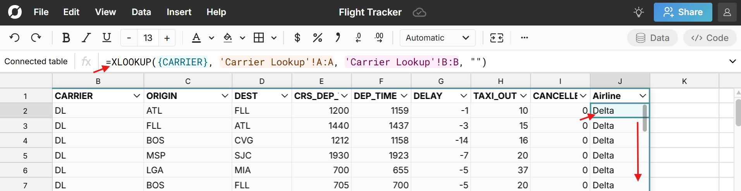Increase font size with plus button

167,38
